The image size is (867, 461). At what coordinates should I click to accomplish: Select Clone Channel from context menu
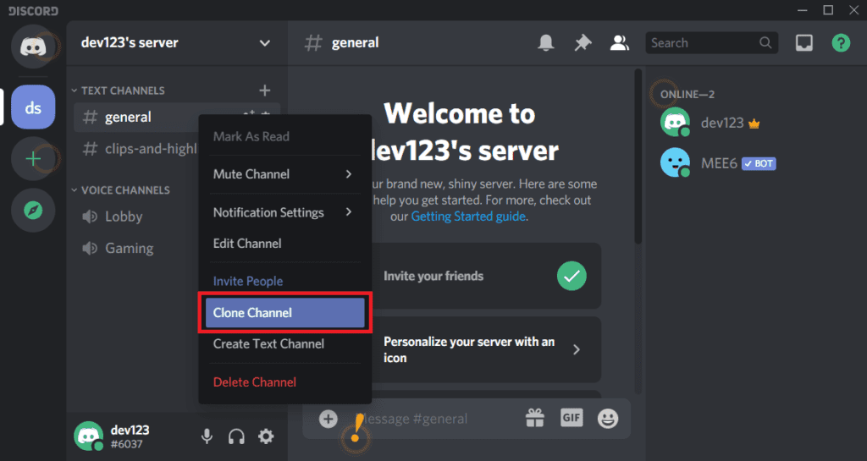[284, 313]
